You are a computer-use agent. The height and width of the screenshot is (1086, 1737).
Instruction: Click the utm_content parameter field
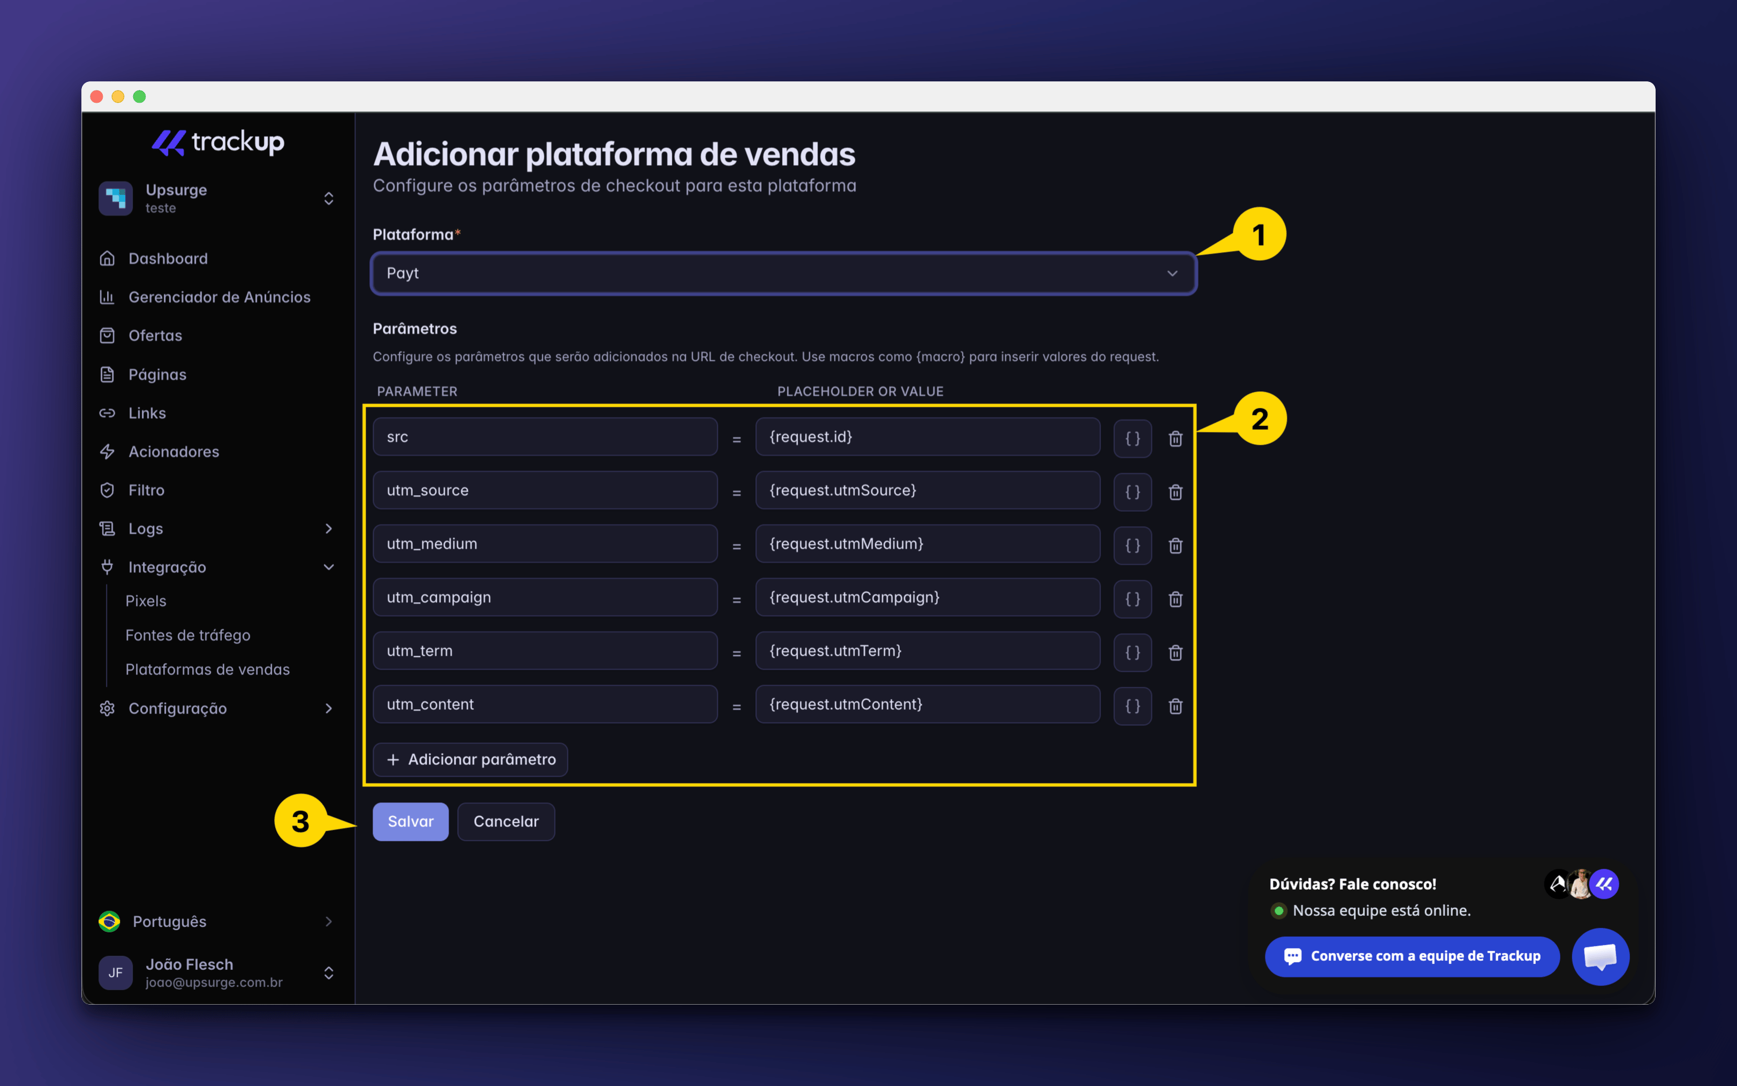tap(544, 704)
